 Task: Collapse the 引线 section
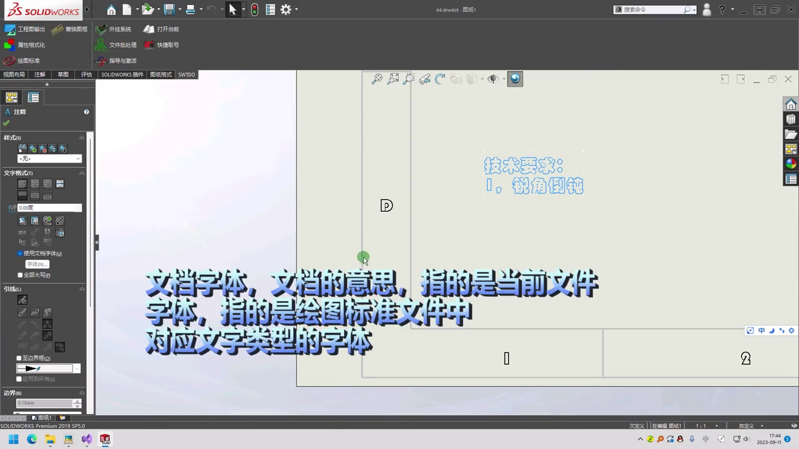pyautogui.click(x=82, y=289)
